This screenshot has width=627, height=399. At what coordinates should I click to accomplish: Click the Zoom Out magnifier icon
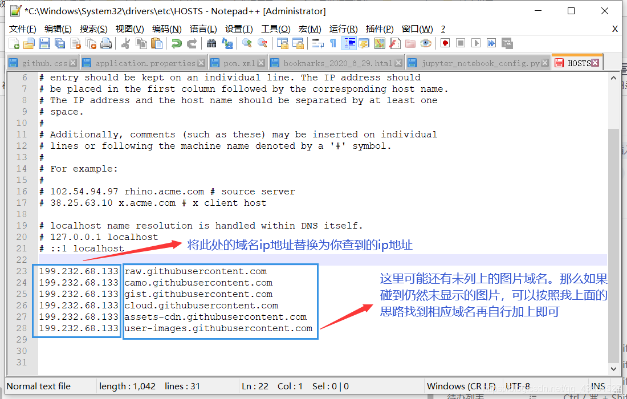(262, 43)
